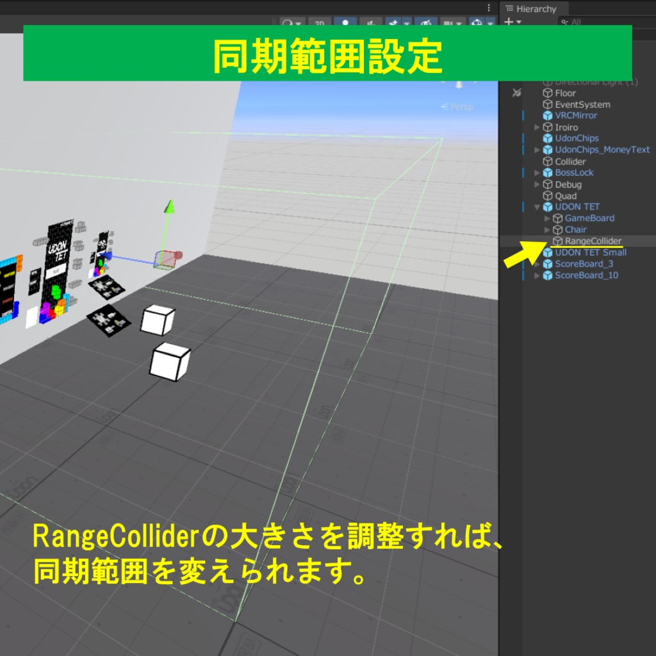Click the green Y-axis move arrow

pos(169,206)
